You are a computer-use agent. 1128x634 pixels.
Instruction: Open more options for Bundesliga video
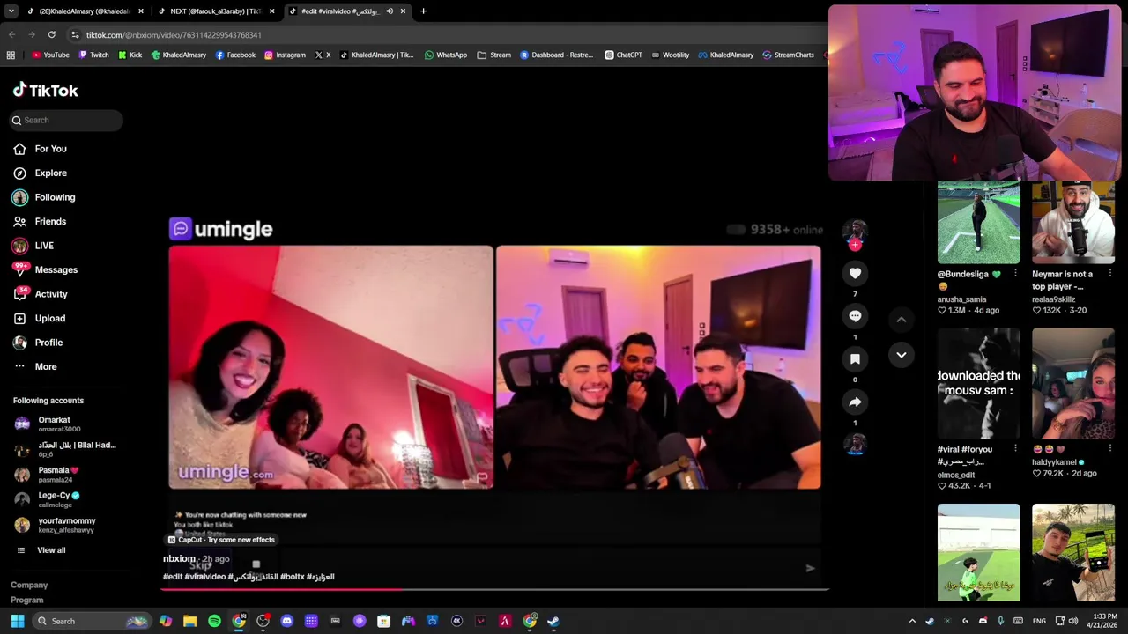point(1015,274)
